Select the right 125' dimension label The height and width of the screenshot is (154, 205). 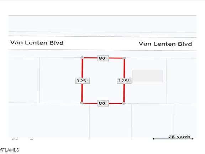(x=124, y=81)
